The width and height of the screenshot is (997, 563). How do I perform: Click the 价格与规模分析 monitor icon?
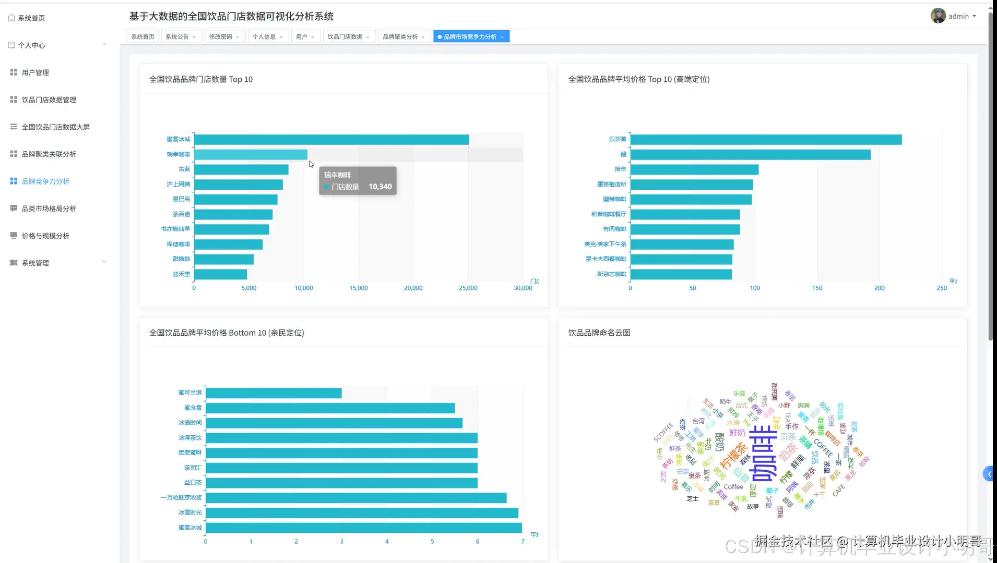[x=14, y=236]
